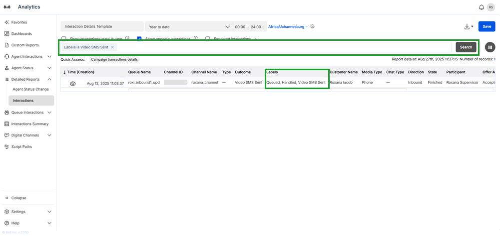Viewport: 500px width, 236px height.
Task: Click cell Queued, Handled, Video SMS Sent
Action: (296, 82)
